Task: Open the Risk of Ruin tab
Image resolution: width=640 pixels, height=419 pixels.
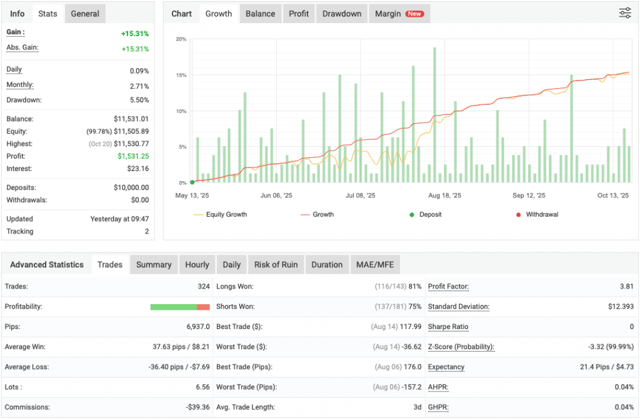Action: 276,264
